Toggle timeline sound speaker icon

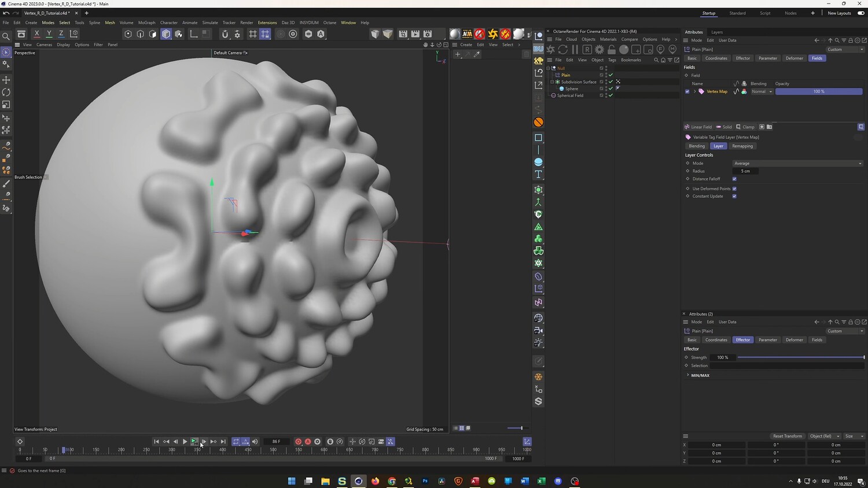255,442
